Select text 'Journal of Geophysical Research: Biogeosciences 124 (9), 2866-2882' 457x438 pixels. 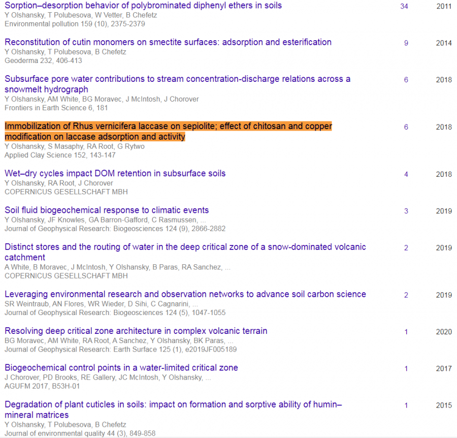[x=115, y=229]
